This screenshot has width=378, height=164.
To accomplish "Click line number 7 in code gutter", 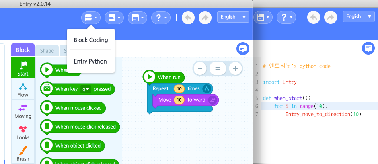I will [x=257, y=114].
